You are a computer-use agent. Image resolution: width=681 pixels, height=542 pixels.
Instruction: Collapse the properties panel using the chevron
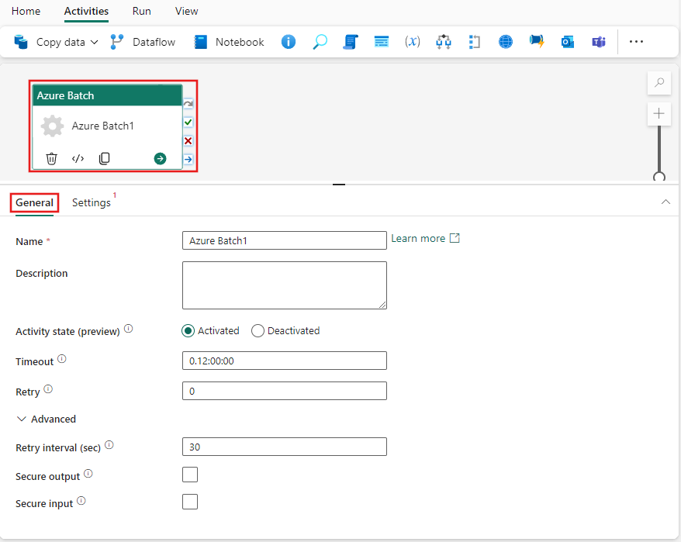(665, 201)
